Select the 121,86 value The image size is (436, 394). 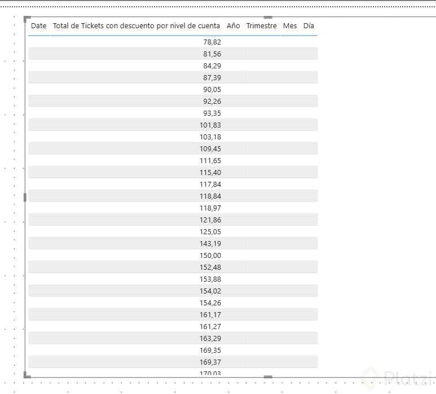(210, 220)
